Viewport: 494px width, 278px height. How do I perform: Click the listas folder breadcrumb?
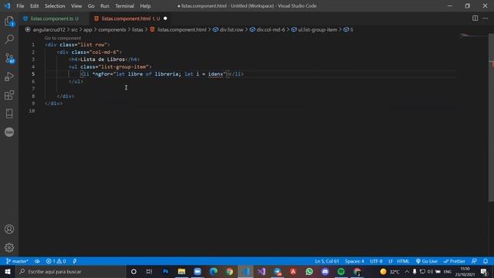pos(137,29)
